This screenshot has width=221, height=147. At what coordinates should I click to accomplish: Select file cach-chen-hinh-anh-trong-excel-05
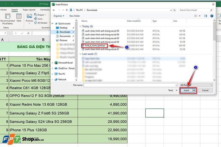[x=102, y=31]
